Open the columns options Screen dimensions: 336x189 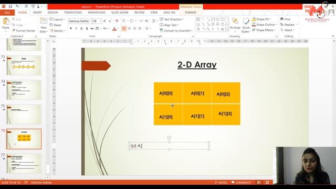[x=148, y=28]
